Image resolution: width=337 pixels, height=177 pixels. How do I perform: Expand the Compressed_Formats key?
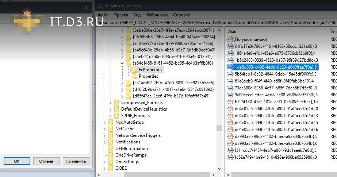pyautogui.click(x=111, y=103)
